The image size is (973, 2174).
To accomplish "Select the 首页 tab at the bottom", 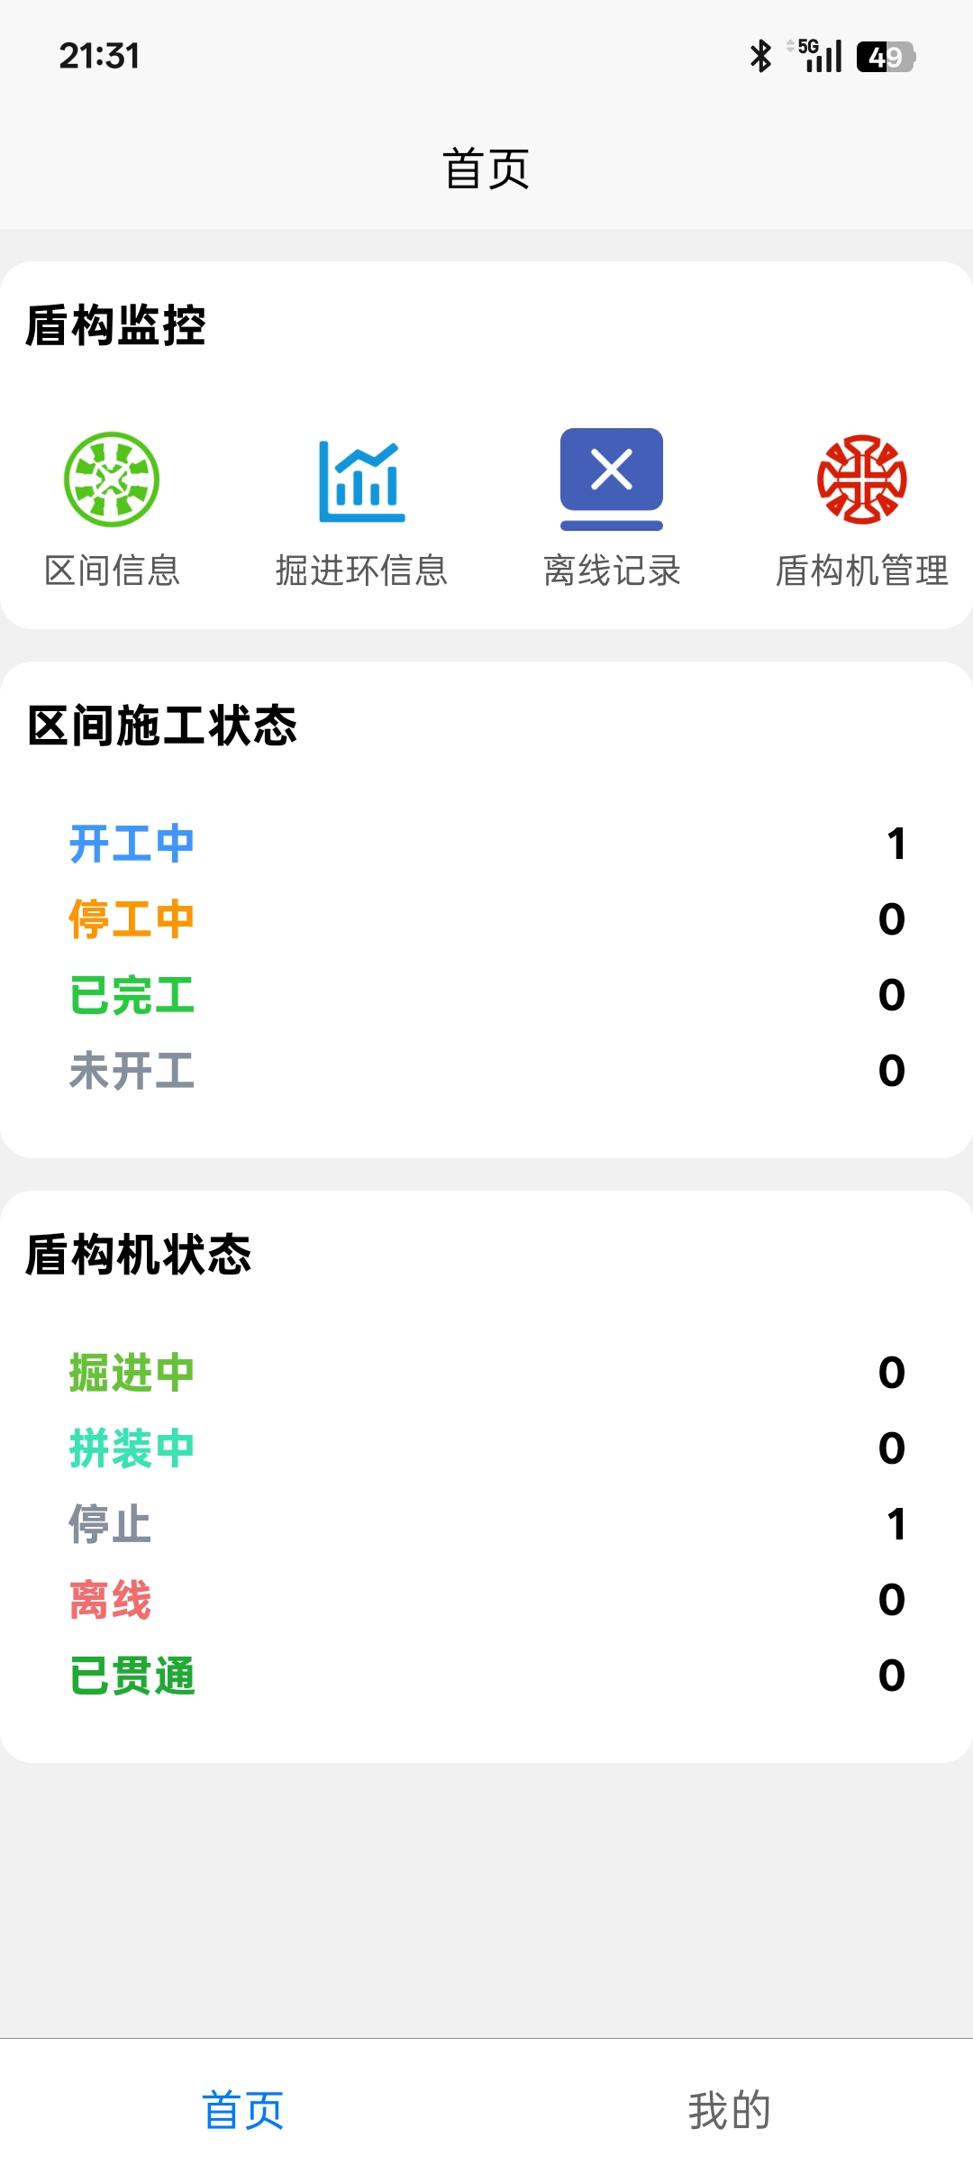I will [243, 2108].
